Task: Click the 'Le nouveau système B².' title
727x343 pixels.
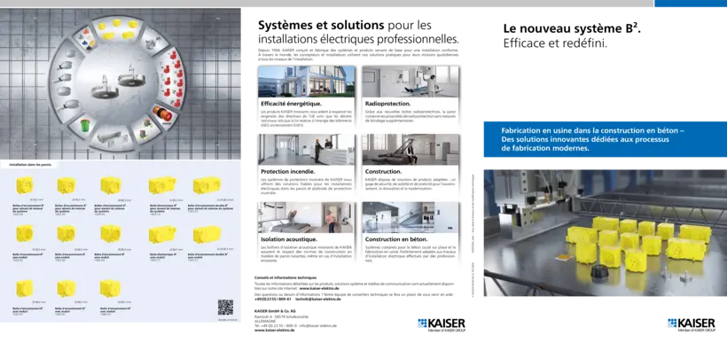Action: 572,28
